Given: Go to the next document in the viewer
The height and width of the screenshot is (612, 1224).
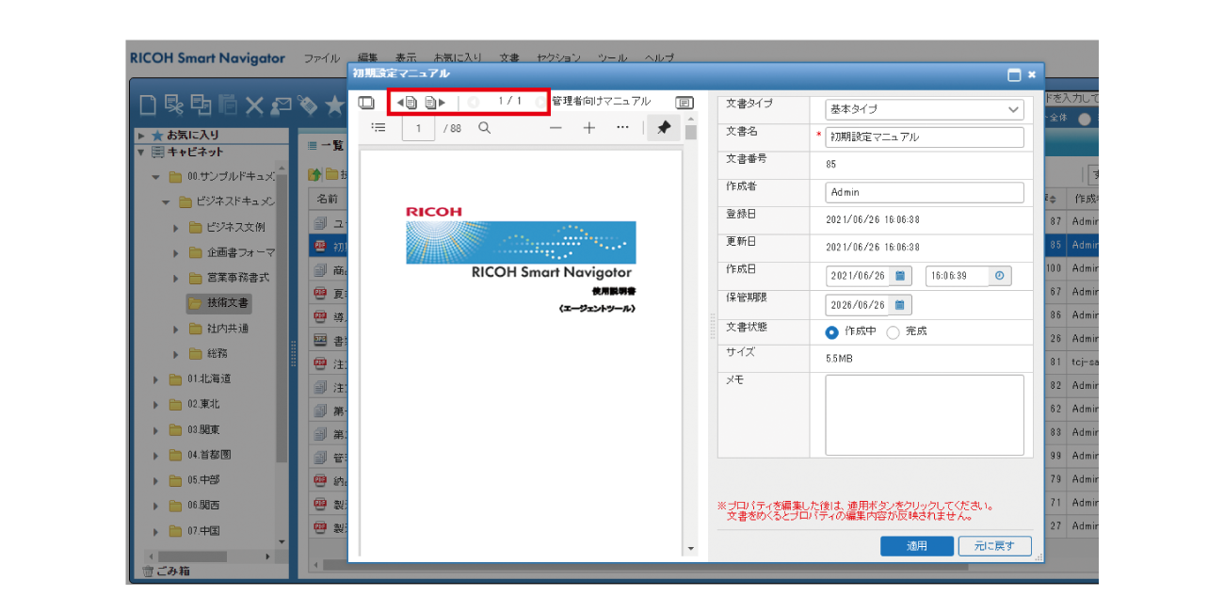Looking at the screenshot, I should click(433, 102).
